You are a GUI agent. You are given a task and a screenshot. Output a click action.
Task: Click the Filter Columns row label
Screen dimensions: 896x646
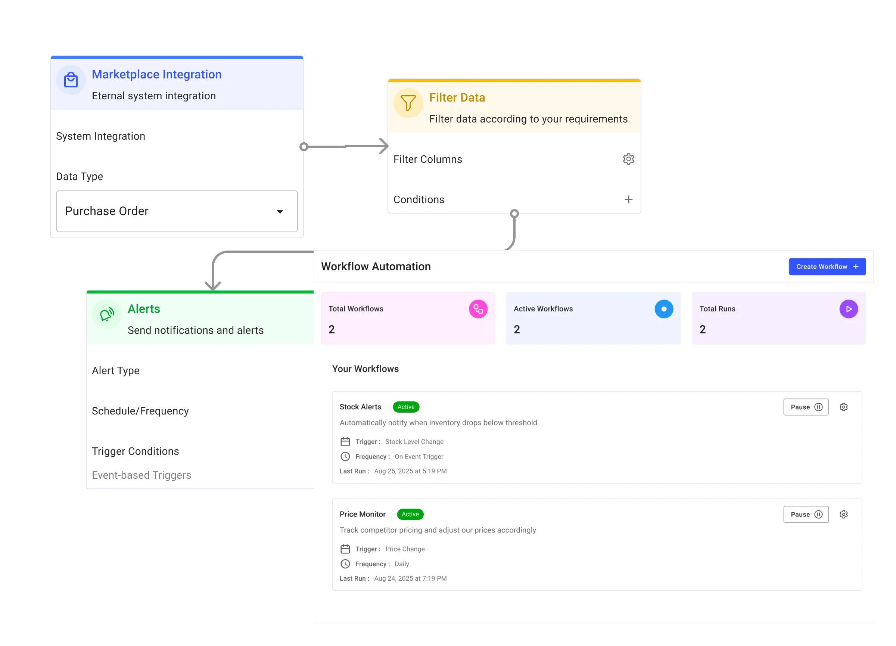pyautogui.click(x=427, y=159)
